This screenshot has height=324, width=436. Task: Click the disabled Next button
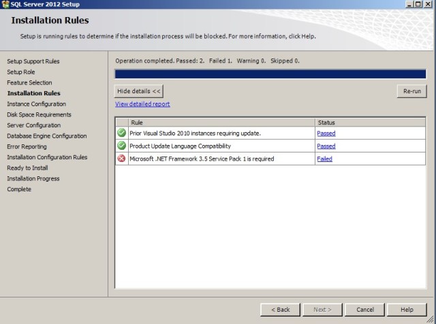322,310
